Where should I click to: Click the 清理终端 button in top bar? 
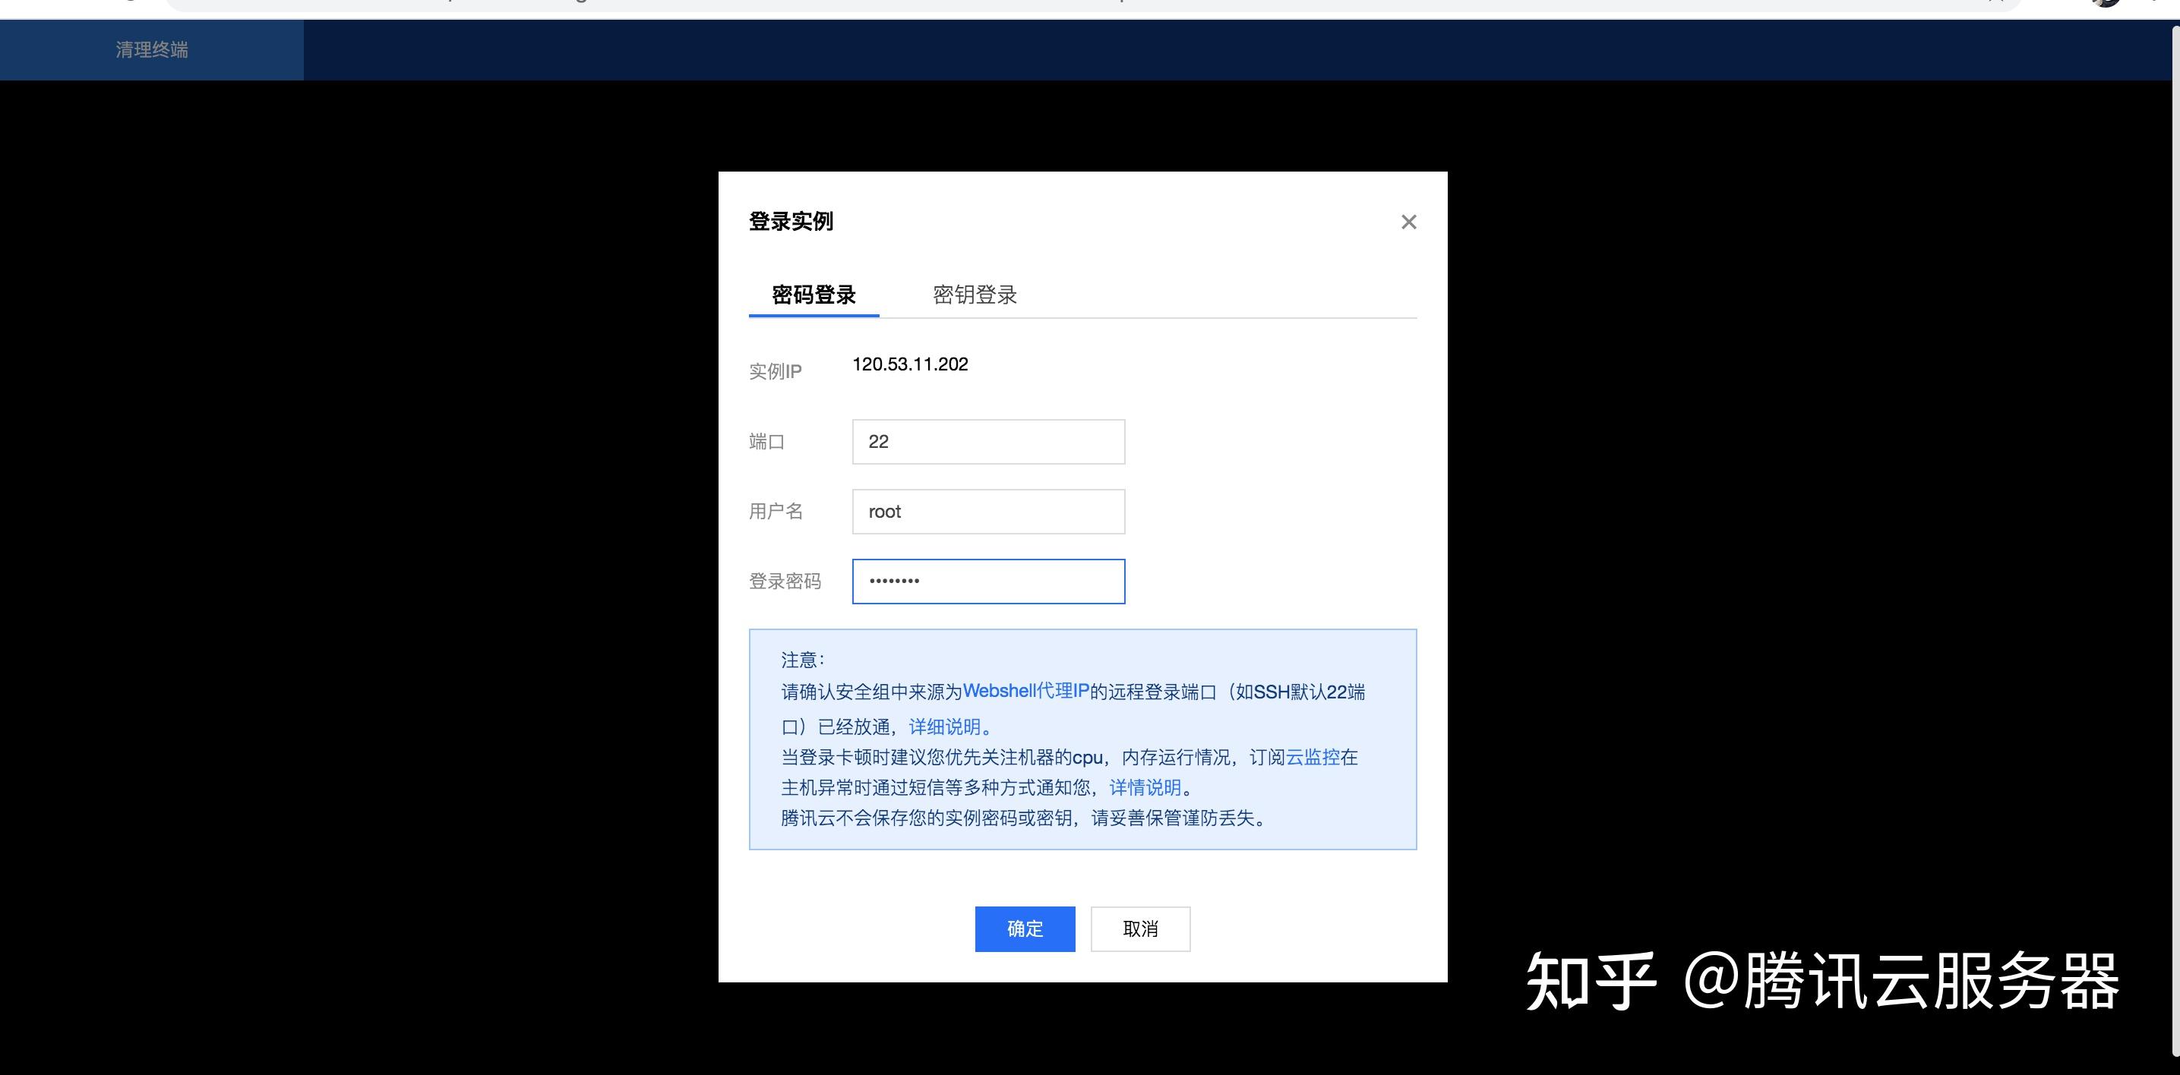151,50
